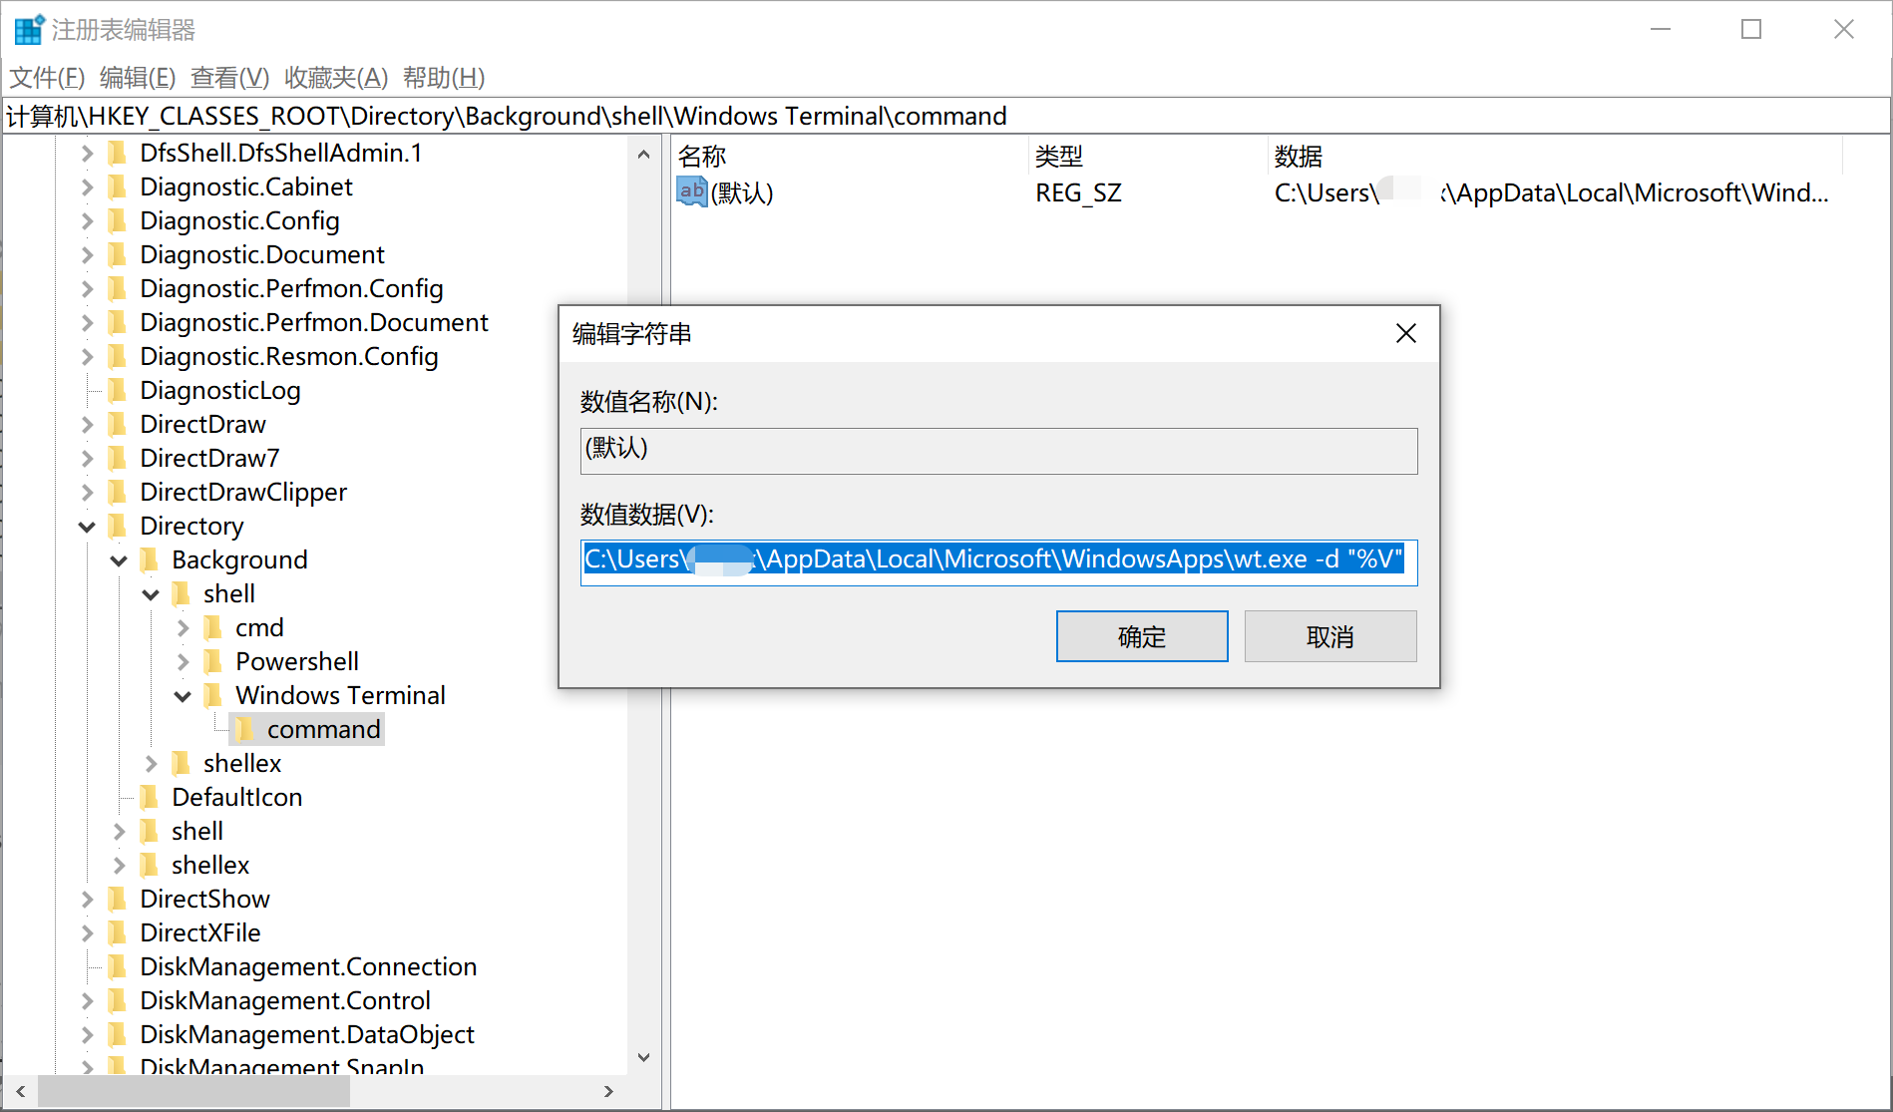Click the Powershell folder icon
This screenshot has height=1112, width=1893.
tap(213, 661)
